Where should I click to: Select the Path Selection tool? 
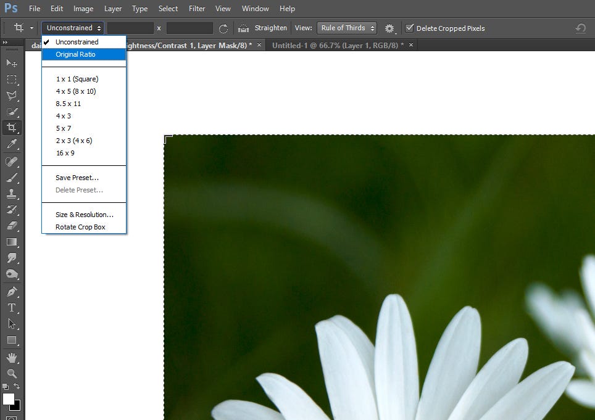tap(11, 324)
